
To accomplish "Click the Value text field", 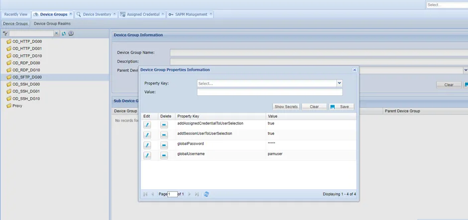I will [269, 92].
